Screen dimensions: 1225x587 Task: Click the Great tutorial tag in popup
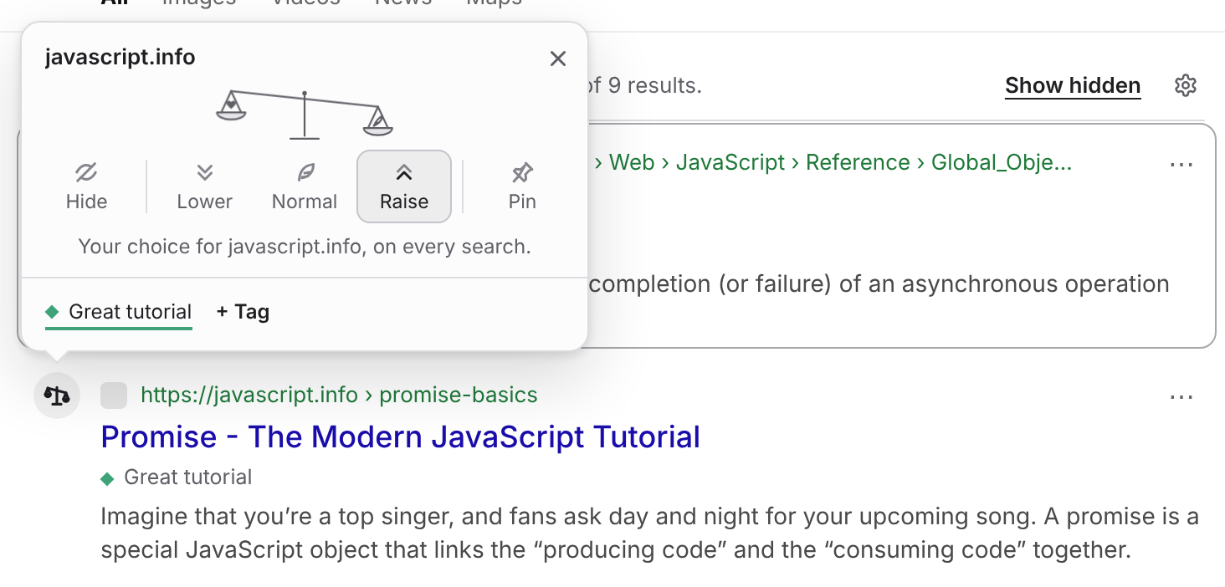[x=119, y=313]
